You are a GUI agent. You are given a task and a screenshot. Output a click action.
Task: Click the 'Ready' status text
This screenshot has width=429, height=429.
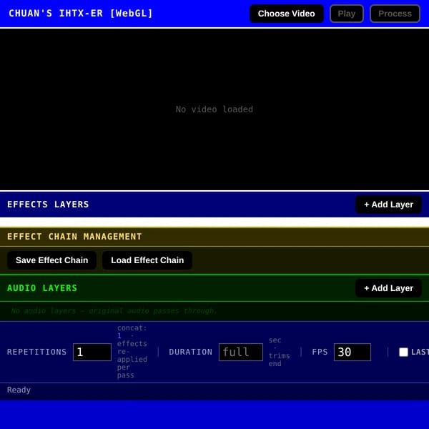tap(19, 390)
